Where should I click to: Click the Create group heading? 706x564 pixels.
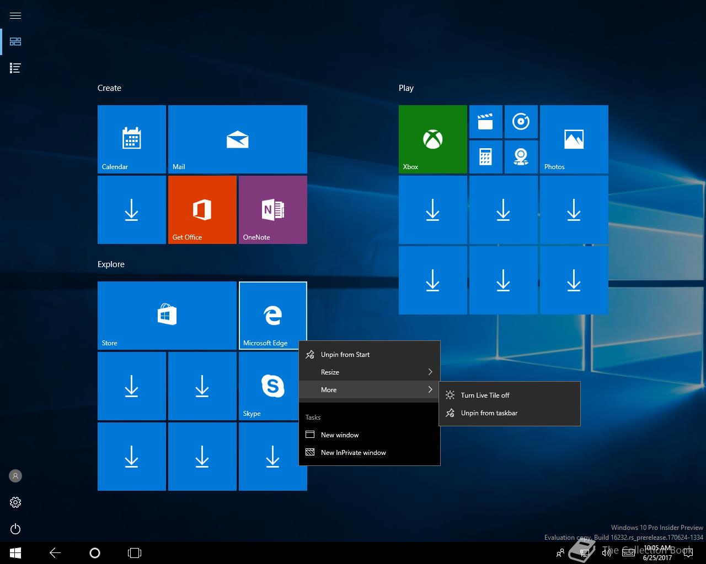(x=109, y=88)
